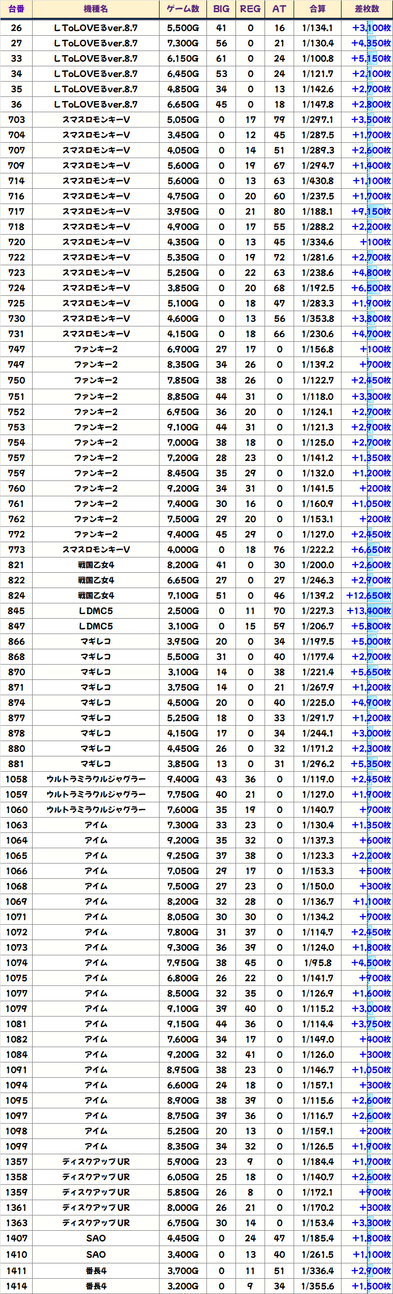Select machine number 881
Viewport: 393px width, 1294px height.
16,764
